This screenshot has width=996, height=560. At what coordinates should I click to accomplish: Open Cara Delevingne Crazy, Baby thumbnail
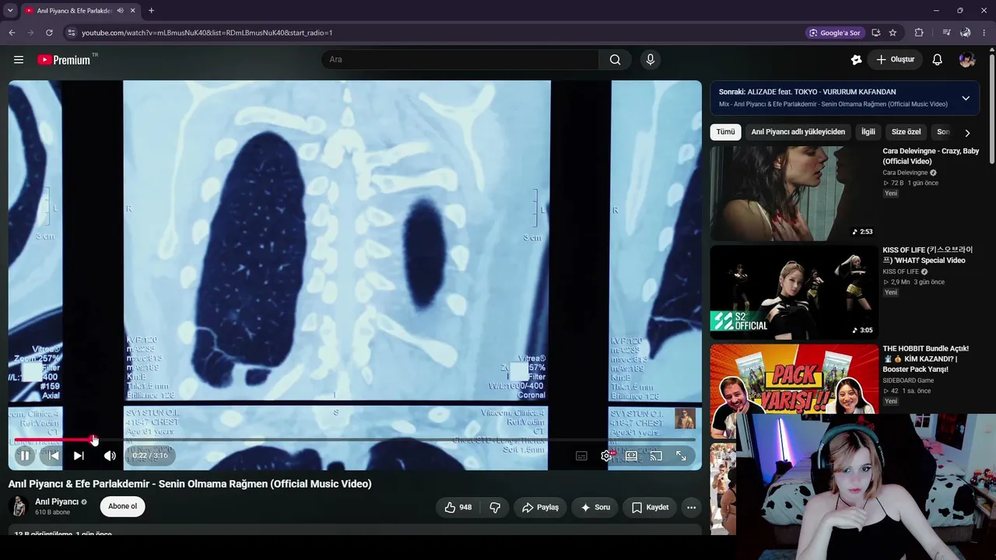(794, 194)
